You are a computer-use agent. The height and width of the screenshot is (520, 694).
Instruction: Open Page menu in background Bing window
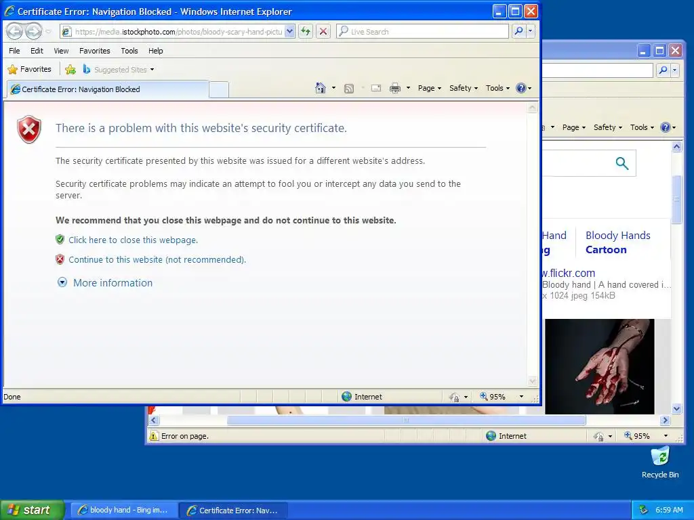click(x=573, y=127)
